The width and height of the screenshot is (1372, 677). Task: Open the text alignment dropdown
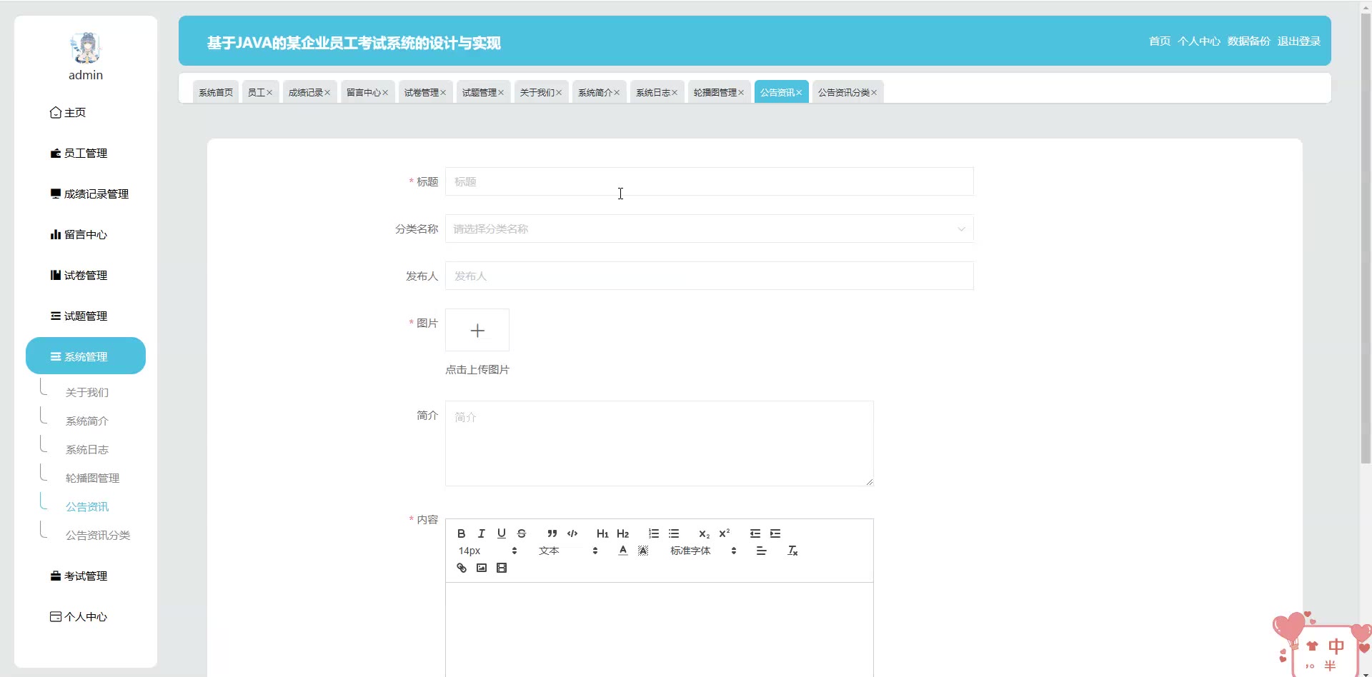[761, 551]
